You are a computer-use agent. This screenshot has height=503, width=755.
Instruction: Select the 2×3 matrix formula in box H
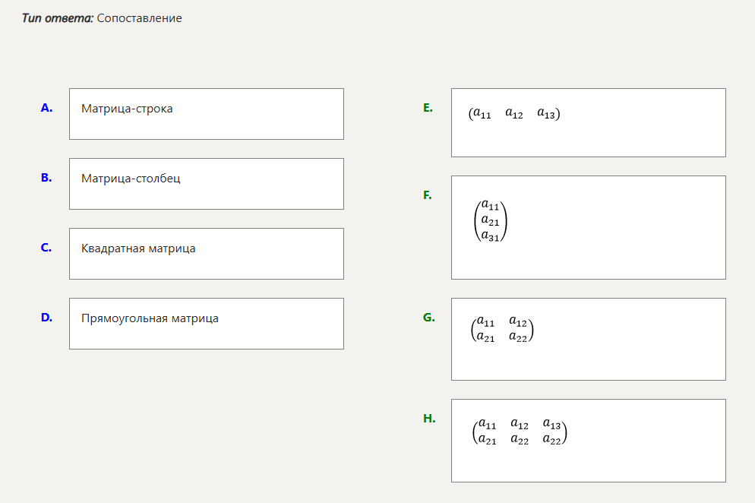[x=520, y=431]
